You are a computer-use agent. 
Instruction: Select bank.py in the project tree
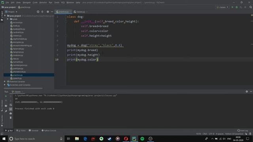coord(16,26)
